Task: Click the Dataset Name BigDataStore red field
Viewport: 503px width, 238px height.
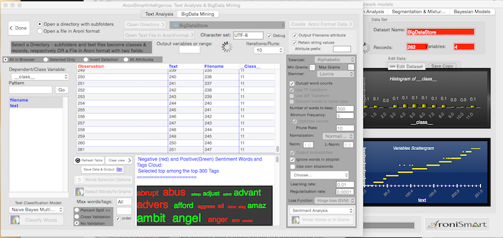Action: click(x=440, y=32)
